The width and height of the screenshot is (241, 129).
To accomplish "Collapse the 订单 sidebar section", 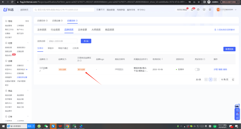I will (x=28, y=116).
